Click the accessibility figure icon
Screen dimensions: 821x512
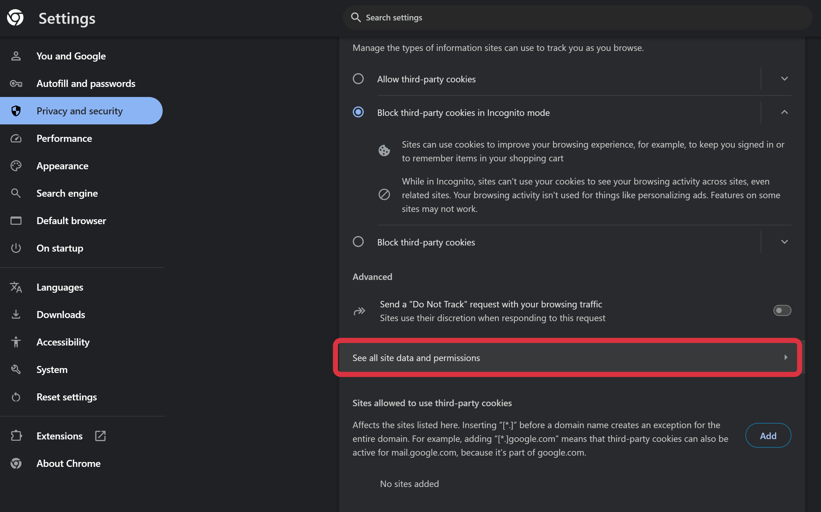16,342
